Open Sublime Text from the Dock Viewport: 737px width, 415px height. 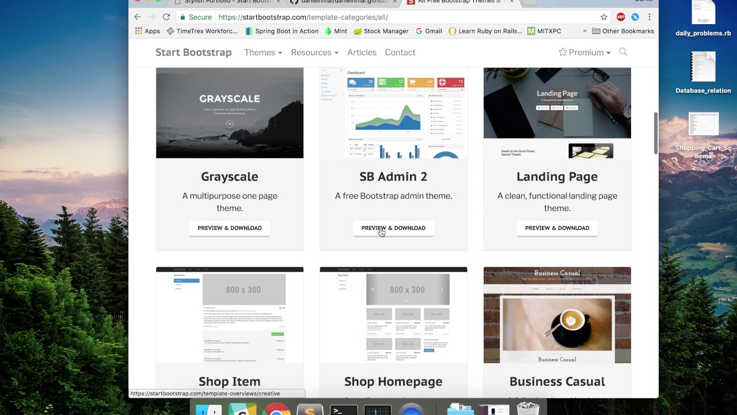(x=310, y=409)
